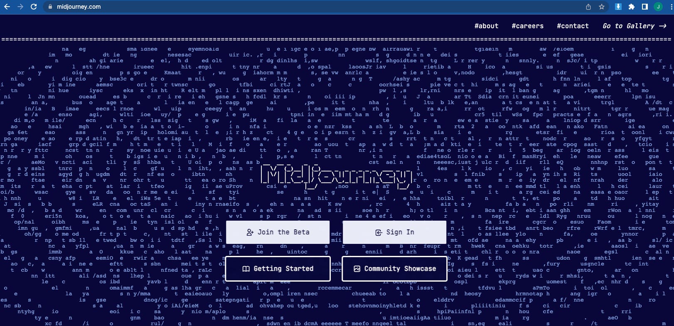Open the #contact link
The width and height of the screenshot is (674, 326).
click(x=573, y=26)
